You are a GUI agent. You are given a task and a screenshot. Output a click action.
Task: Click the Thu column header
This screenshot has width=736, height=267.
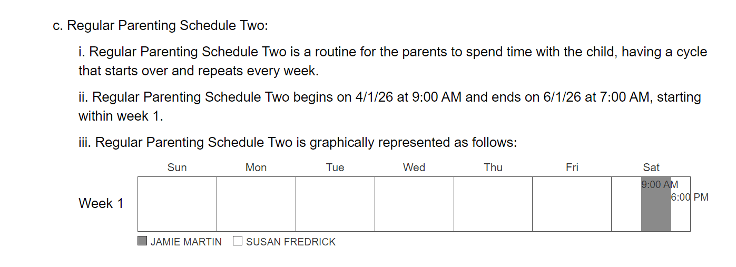coord(493,167)
